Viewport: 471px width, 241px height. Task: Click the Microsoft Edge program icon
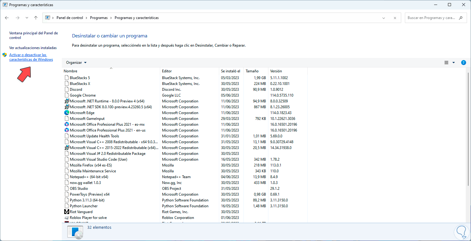(x=67, y=113)
